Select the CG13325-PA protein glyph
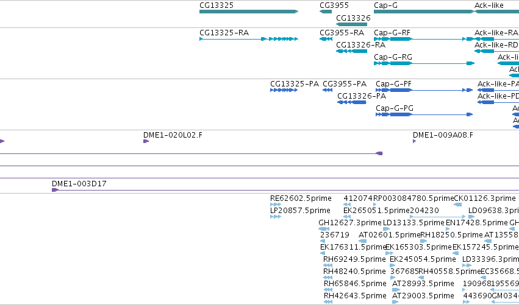This screenshot has width=519, height=305. tap(284, 90)
